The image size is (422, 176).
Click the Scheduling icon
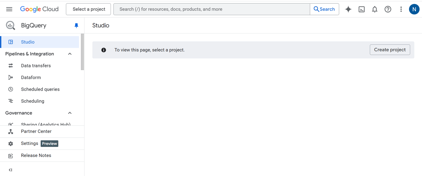[x=11, y=101]
